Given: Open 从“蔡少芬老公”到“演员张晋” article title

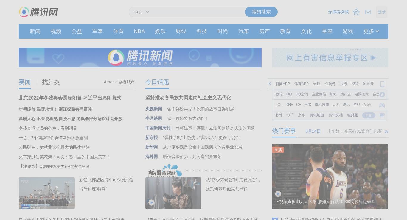Looking at the screenshot, I should pyautogui.click(x=233, y=184).
